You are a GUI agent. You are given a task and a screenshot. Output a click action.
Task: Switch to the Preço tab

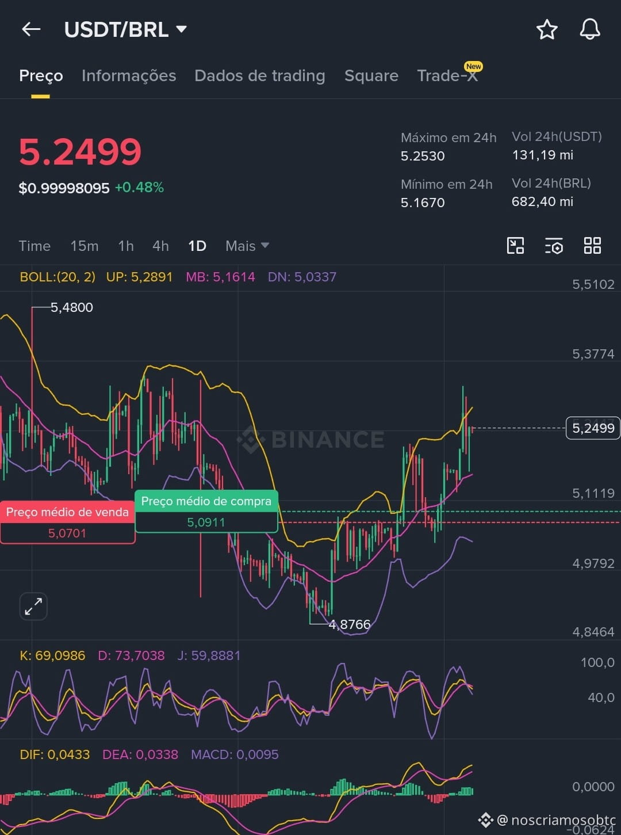tap(41, 75)
